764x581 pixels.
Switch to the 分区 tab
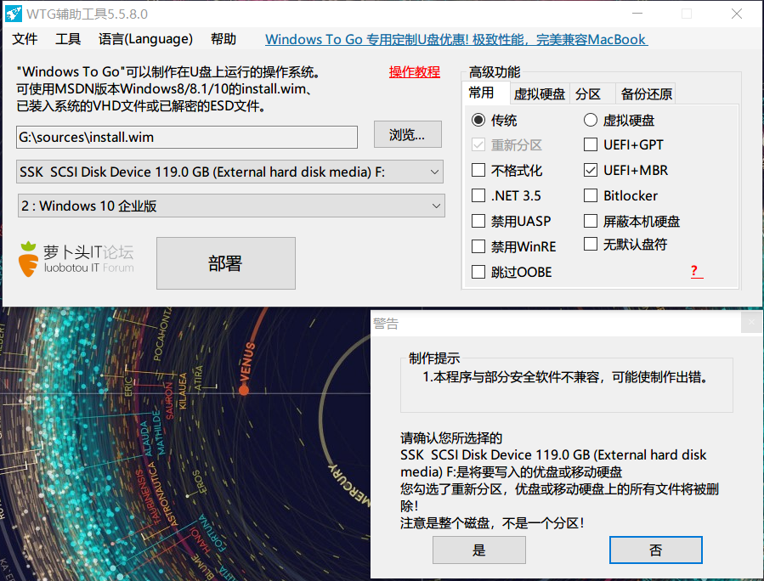click(592, 93)
